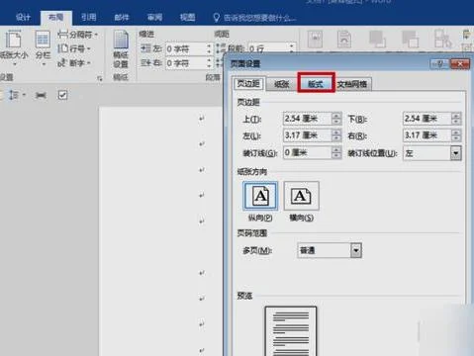Click spinner arrows of 装订线 gutter field
The image size is (474, 356).
pos(336,152)
